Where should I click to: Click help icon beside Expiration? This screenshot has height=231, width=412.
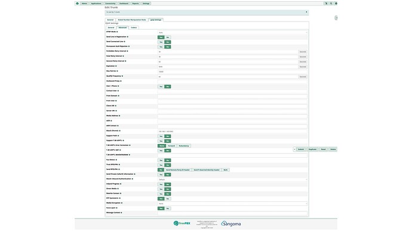pos(116,66)
